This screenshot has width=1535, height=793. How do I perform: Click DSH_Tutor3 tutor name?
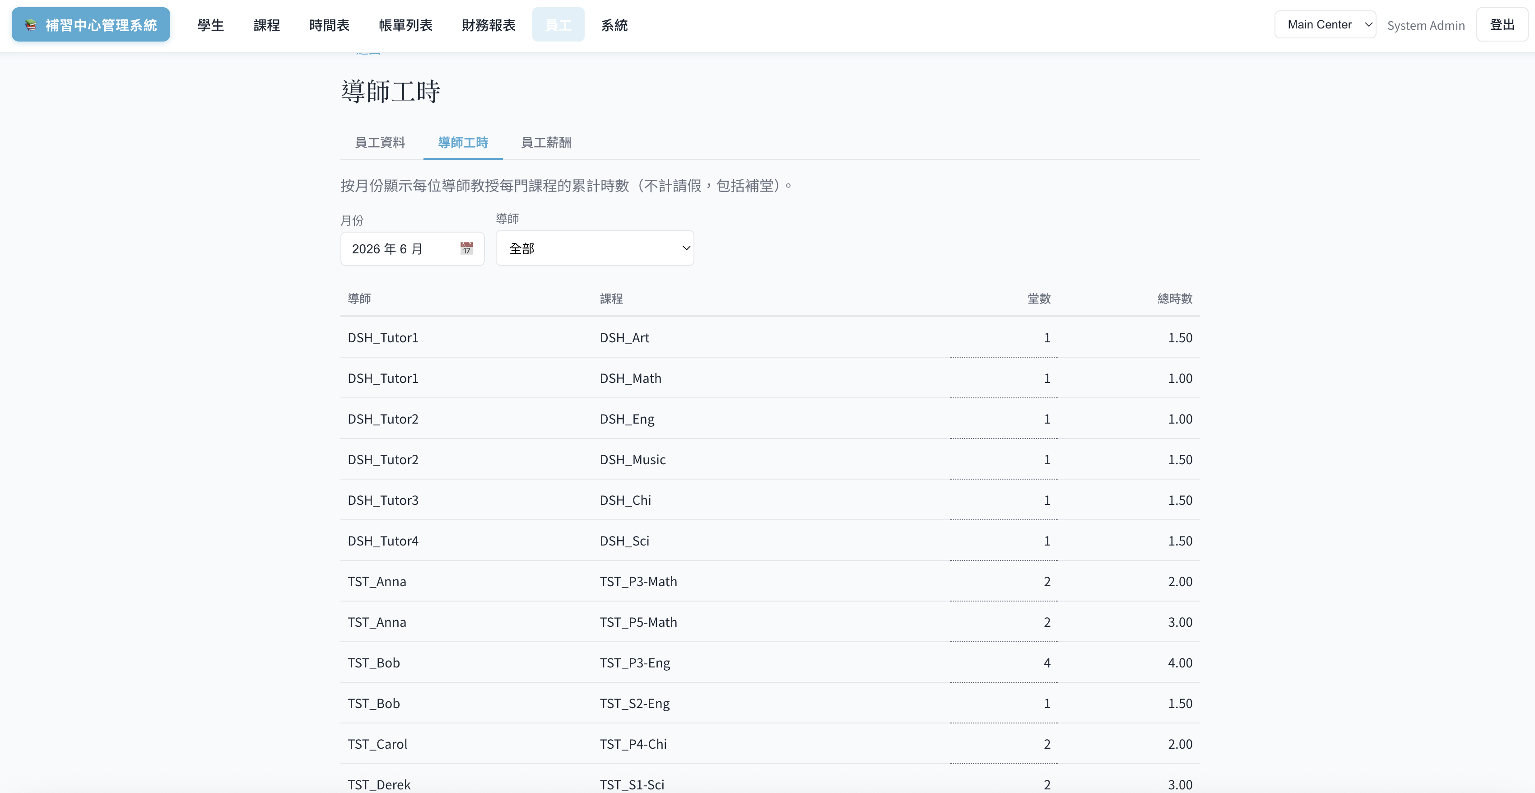(383, 499)
